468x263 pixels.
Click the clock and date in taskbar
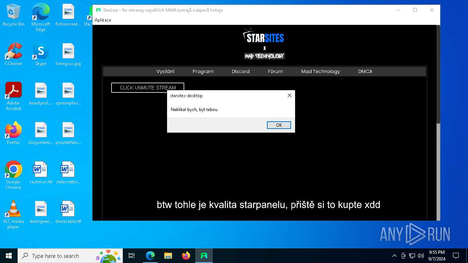tap(437, 256)
